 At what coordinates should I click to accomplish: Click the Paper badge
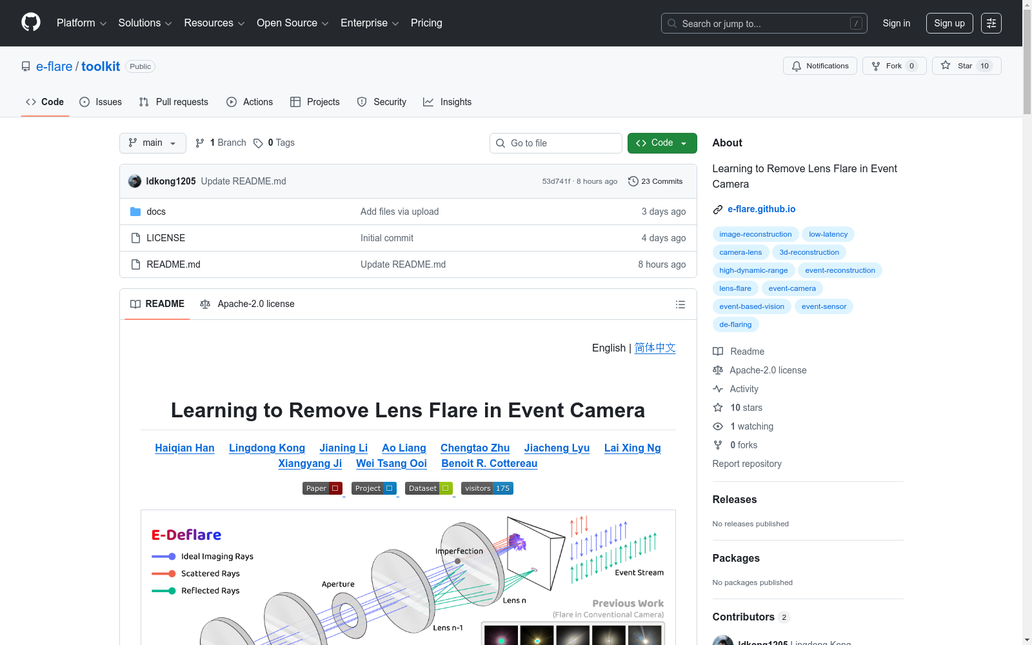(x=322, y=488)
